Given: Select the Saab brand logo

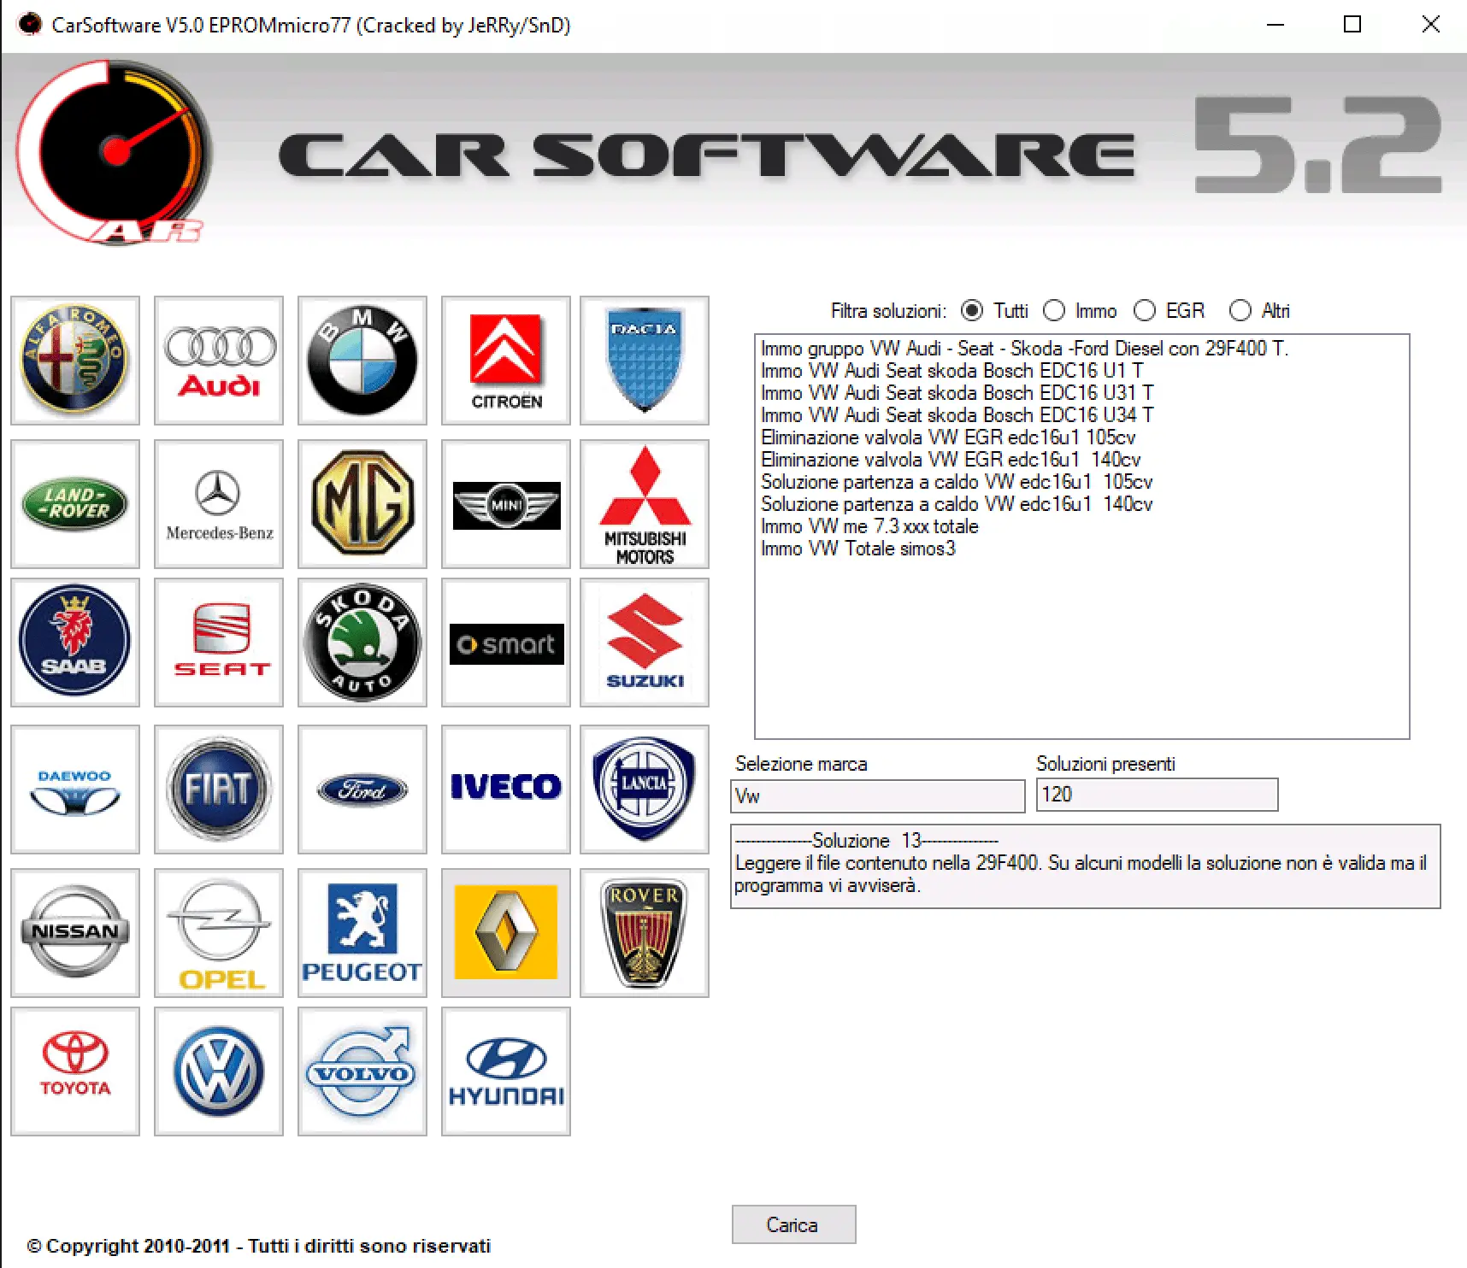Looking at the screenshot, I should point(75,642).
